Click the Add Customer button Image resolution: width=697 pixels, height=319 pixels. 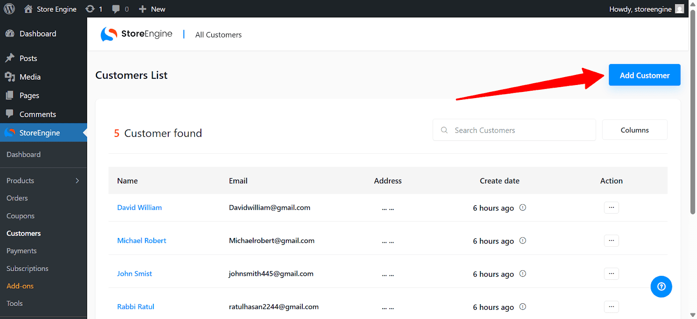point(644,75)
